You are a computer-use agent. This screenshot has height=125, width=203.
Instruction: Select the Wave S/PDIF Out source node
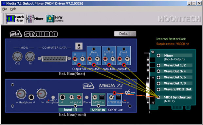pos(158,89)
